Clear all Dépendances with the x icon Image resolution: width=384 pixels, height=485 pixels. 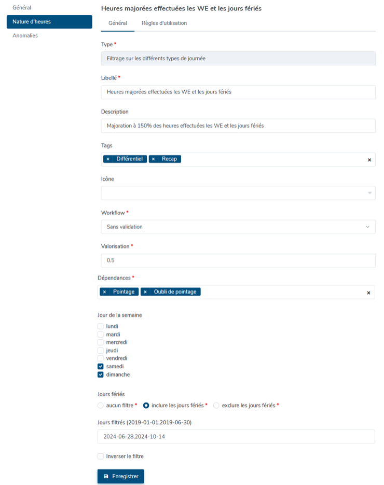(368, 293)
